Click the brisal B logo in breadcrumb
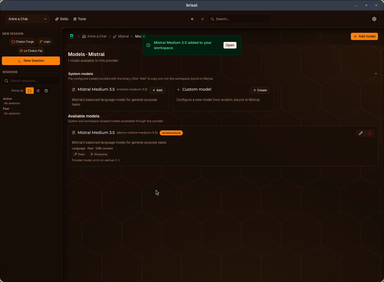Viewport: 384px width, 282px height. coord(72,36)
